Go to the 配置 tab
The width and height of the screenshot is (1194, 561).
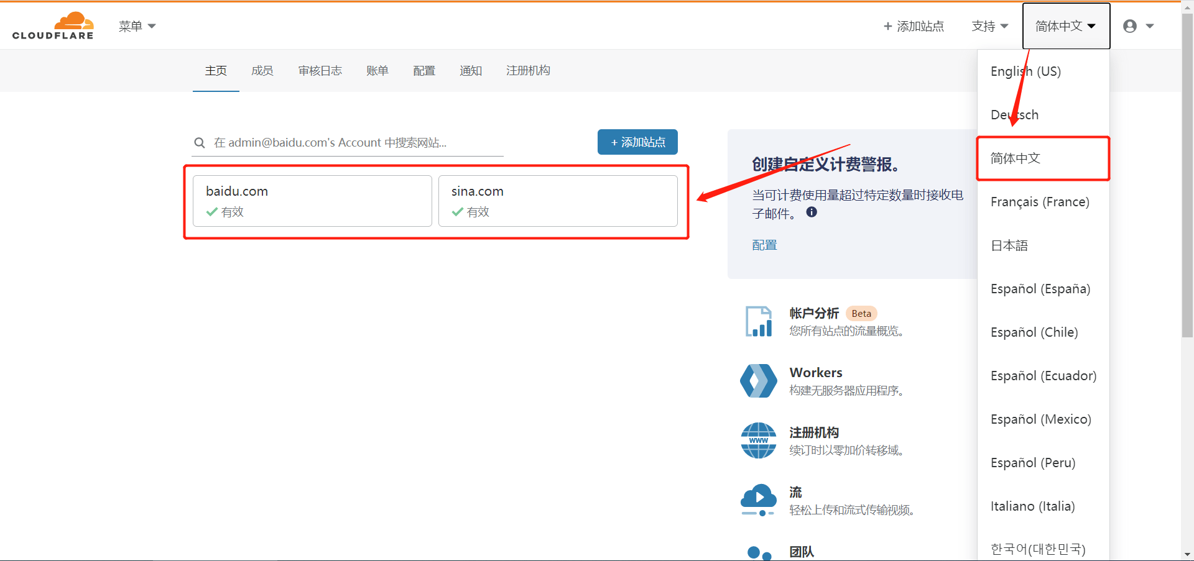[x=423, y=71]
